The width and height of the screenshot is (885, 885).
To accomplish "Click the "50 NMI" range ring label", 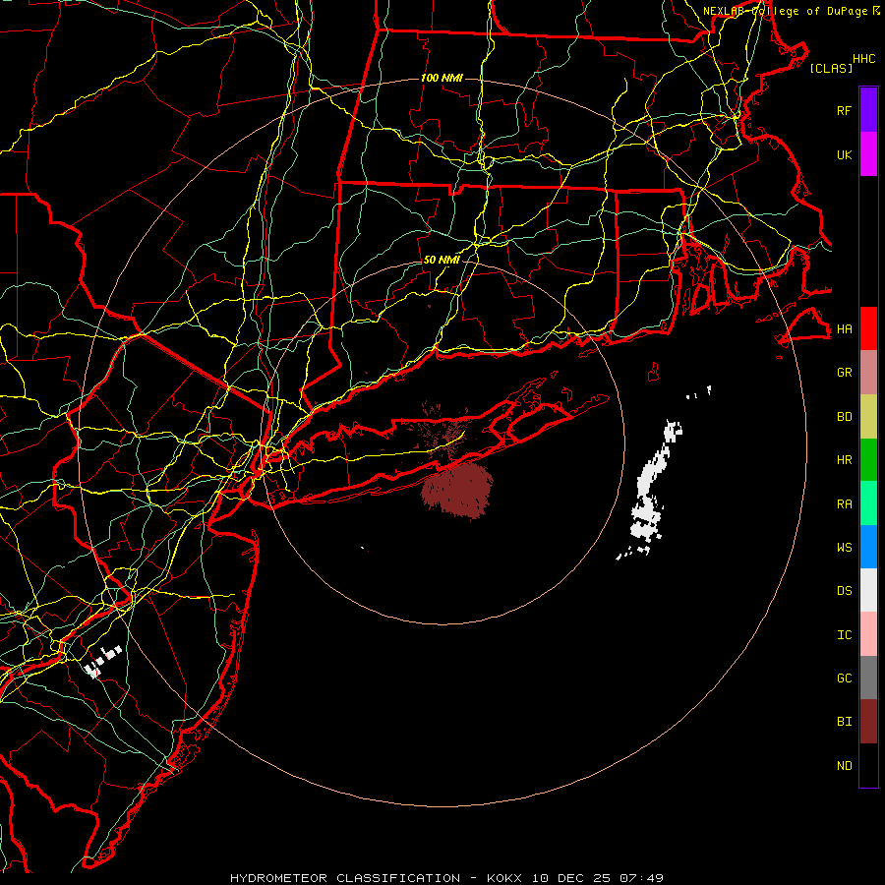I will (x=442, y=261).
